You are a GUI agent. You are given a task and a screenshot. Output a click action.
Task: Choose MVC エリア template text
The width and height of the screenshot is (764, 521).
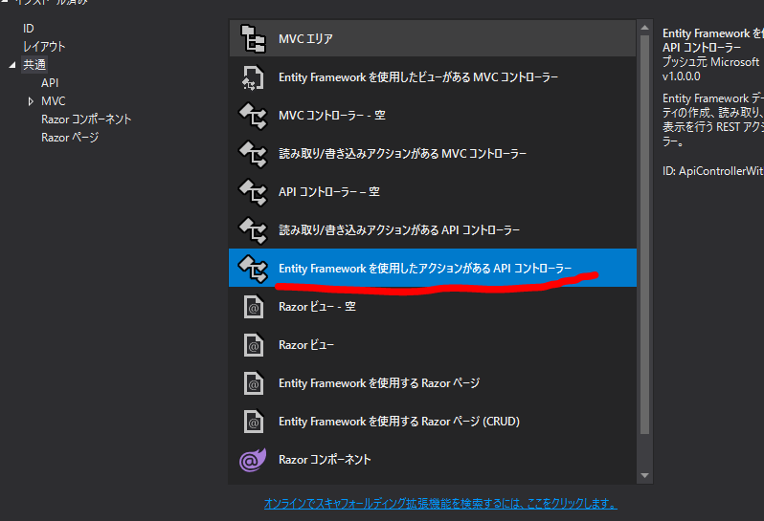coord(305,39)
